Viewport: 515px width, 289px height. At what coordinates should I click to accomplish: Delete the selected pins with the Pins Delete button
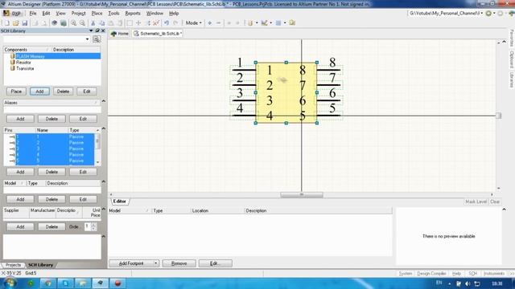coord(51,172)
